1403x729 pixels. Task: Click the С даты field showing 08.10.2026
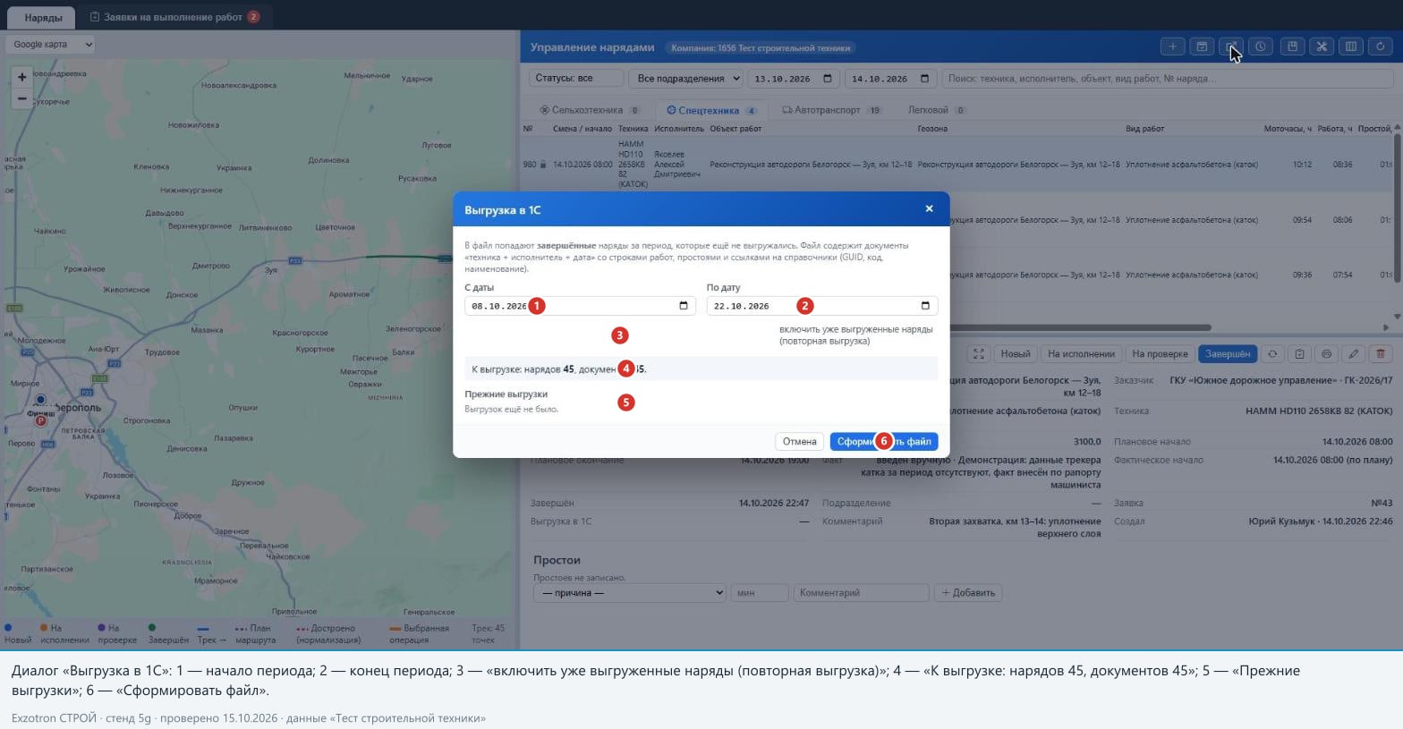click(x=580, y=306)
